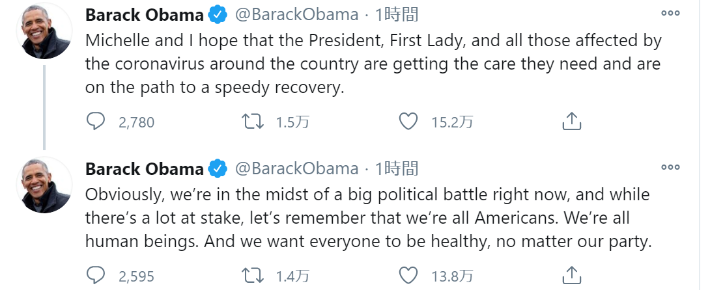710x290 pixels.
Task: Click Barack Obama name on first tweet
Action: pyautogui.click(x=145, y=16)
